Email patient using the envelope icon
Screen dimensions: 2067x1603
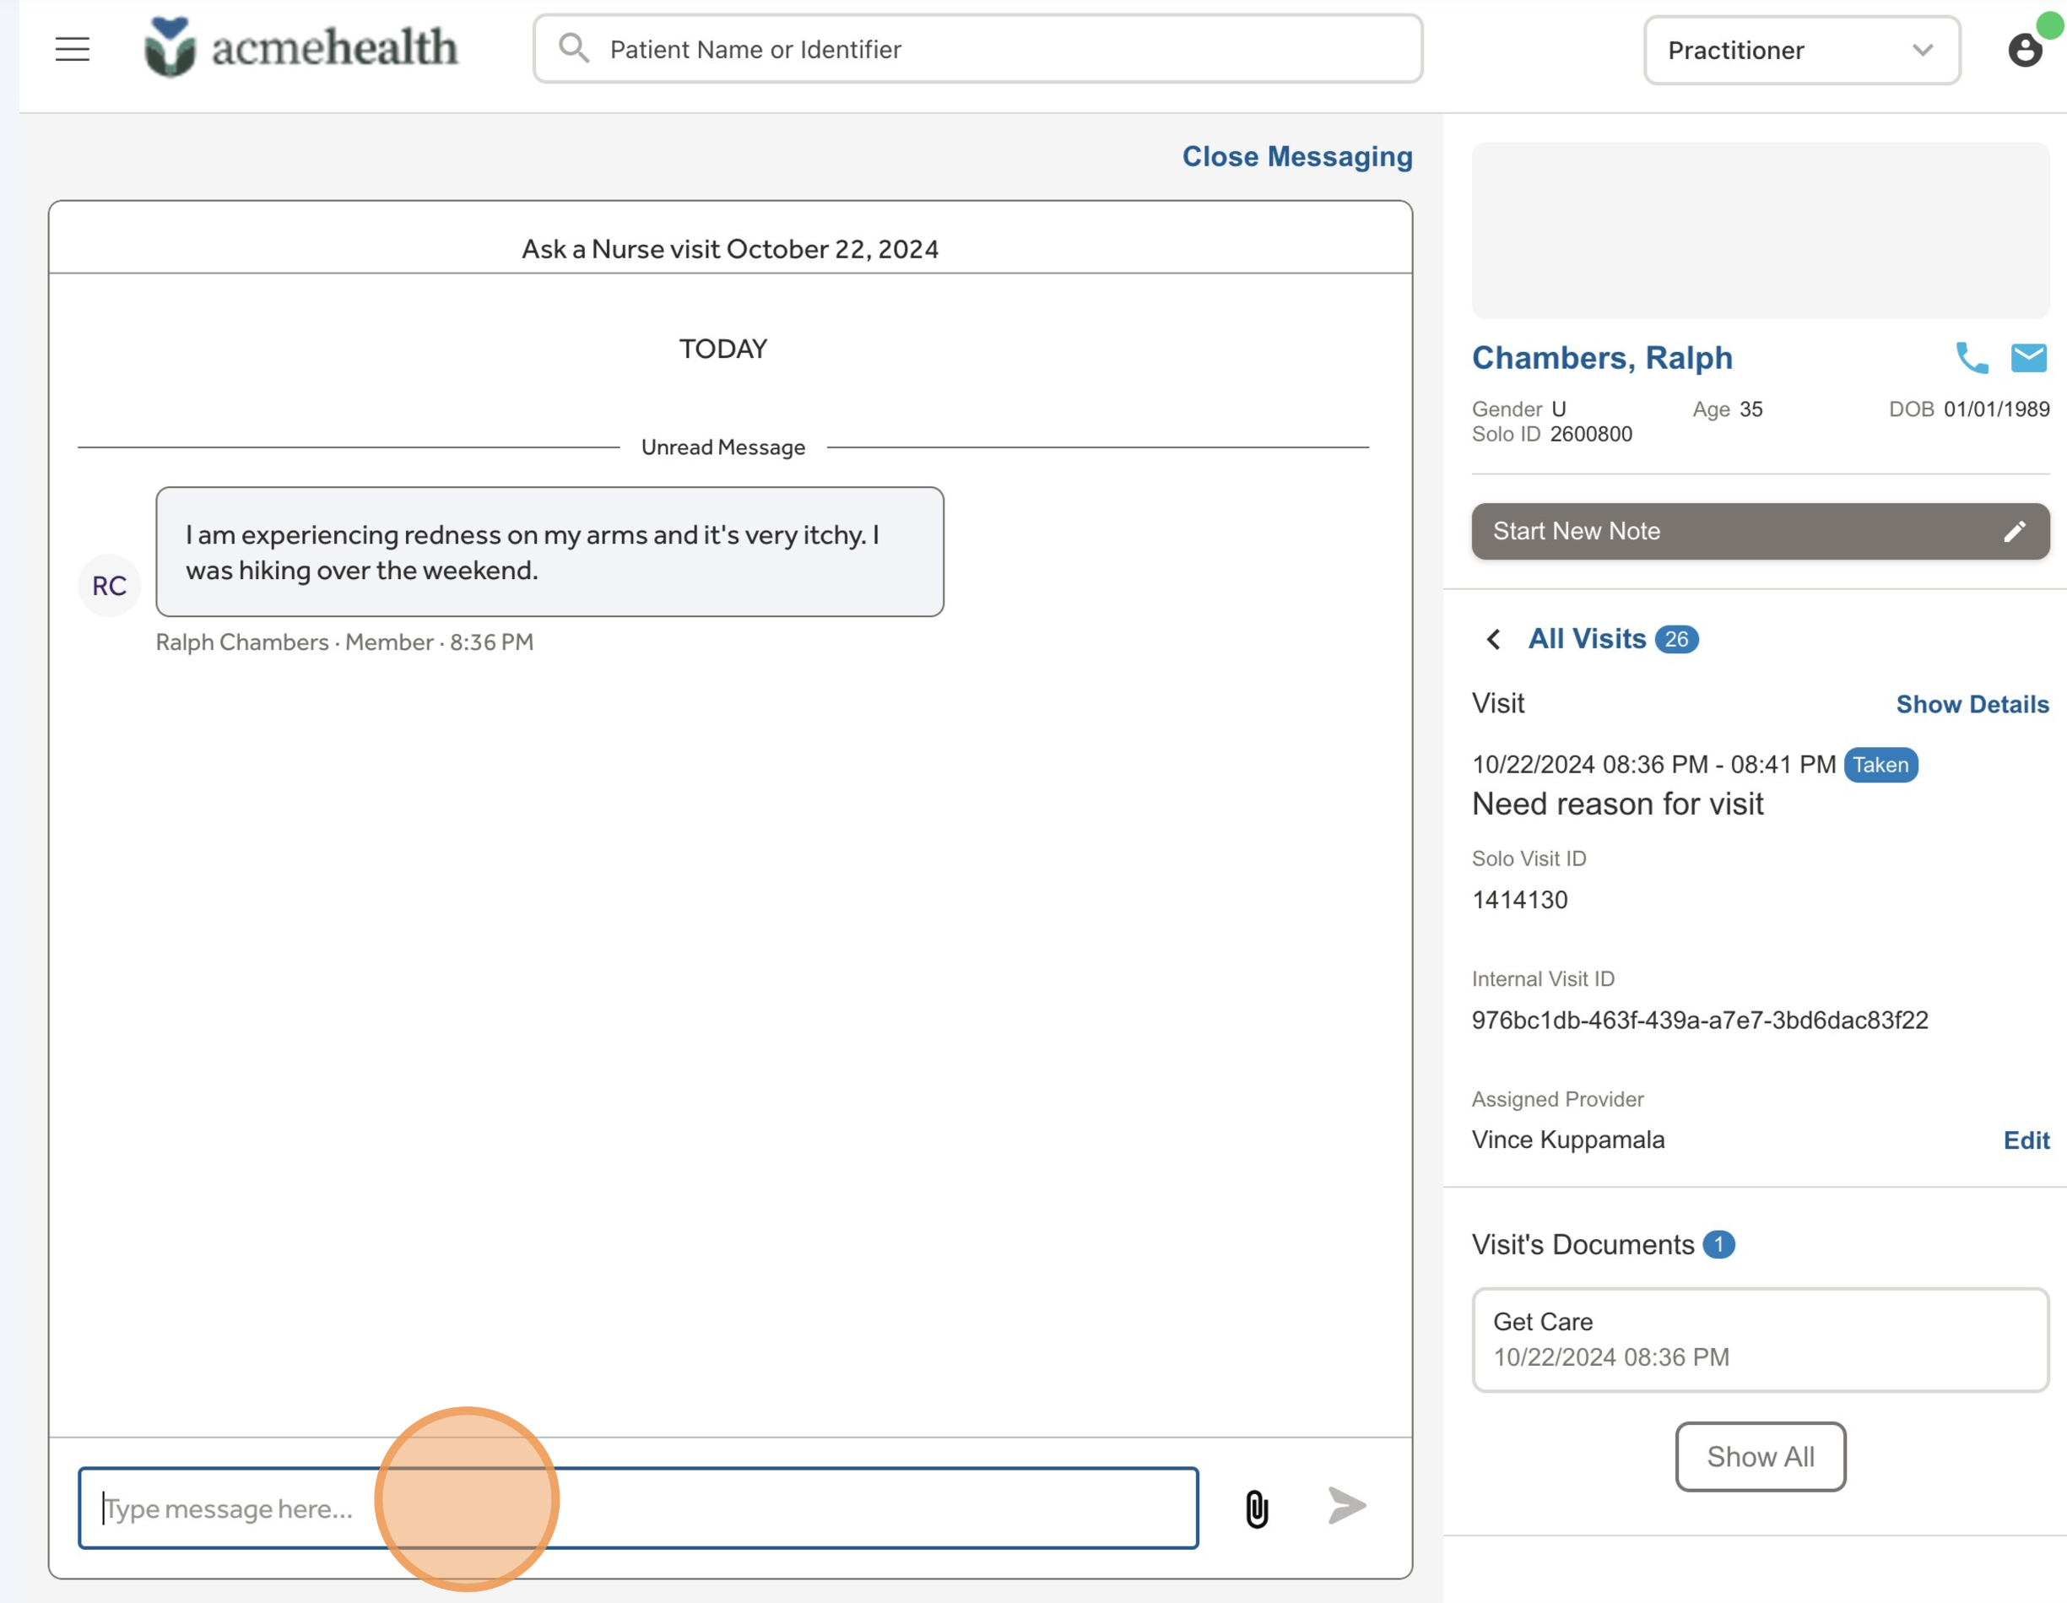[x=2028, y=358]
